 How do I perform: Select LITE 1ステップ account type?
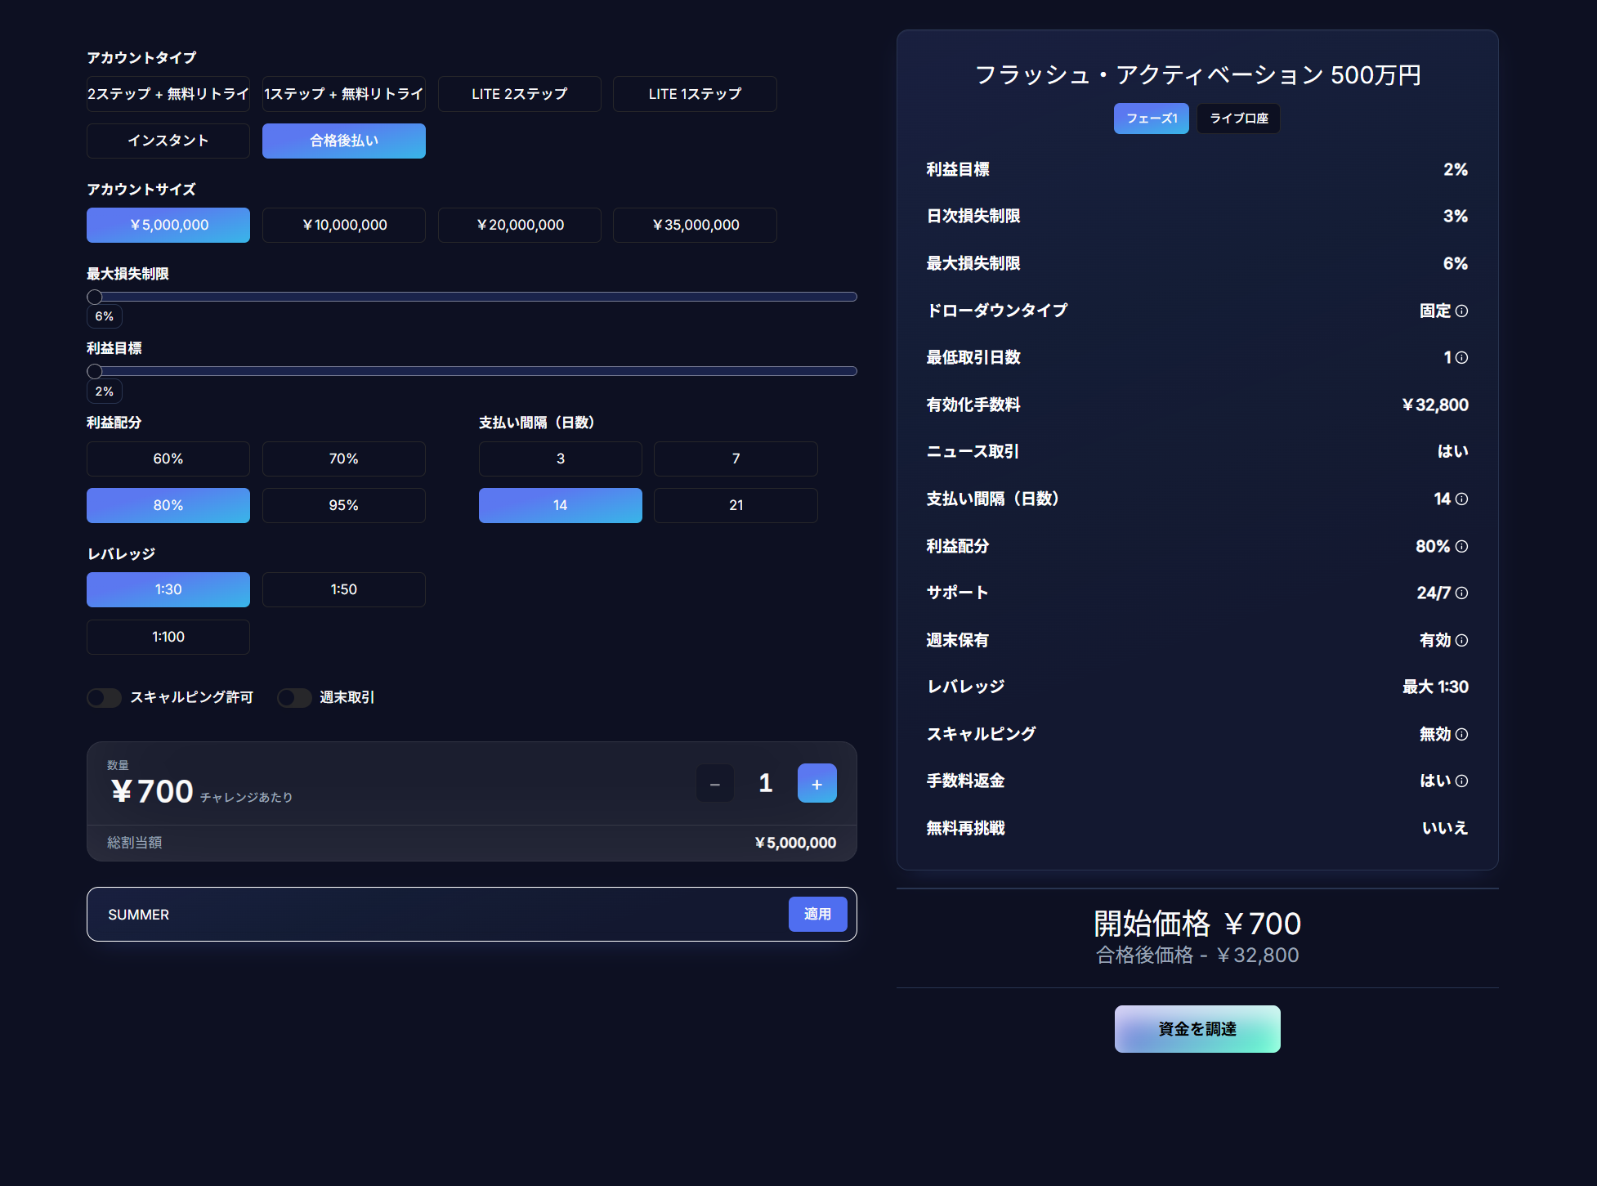695,94
